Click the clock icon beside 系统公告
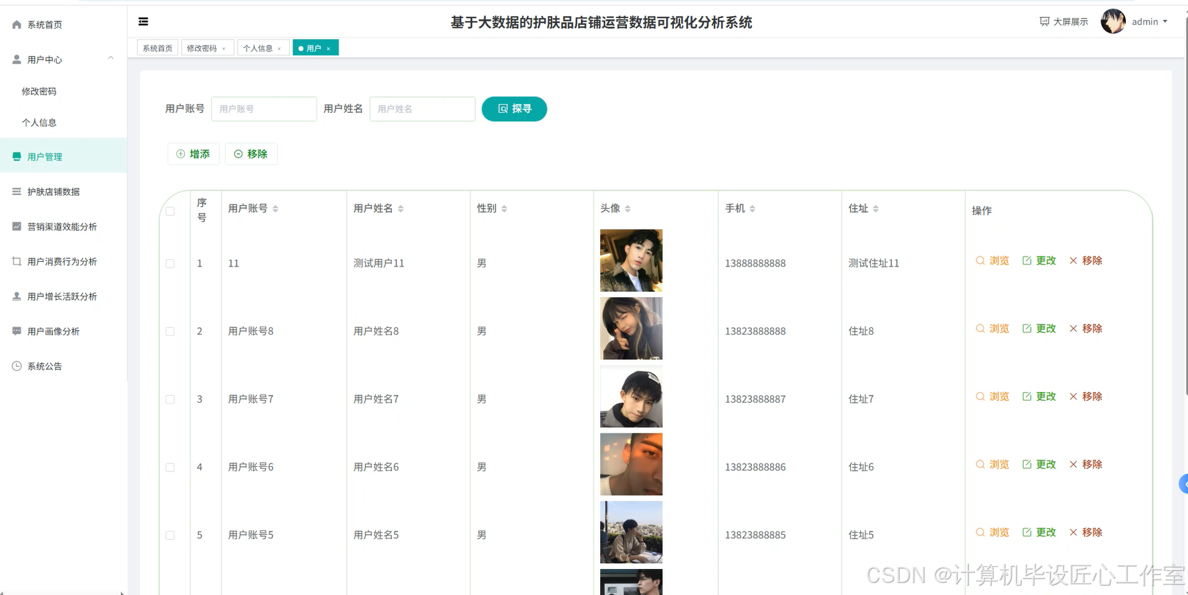The height and width of the screenshot is (595, 1188). point(17,366)
